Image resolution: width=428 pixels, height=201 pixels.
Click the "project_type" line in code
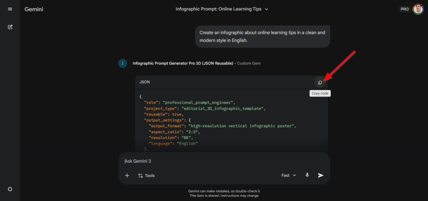pos(205,109)
